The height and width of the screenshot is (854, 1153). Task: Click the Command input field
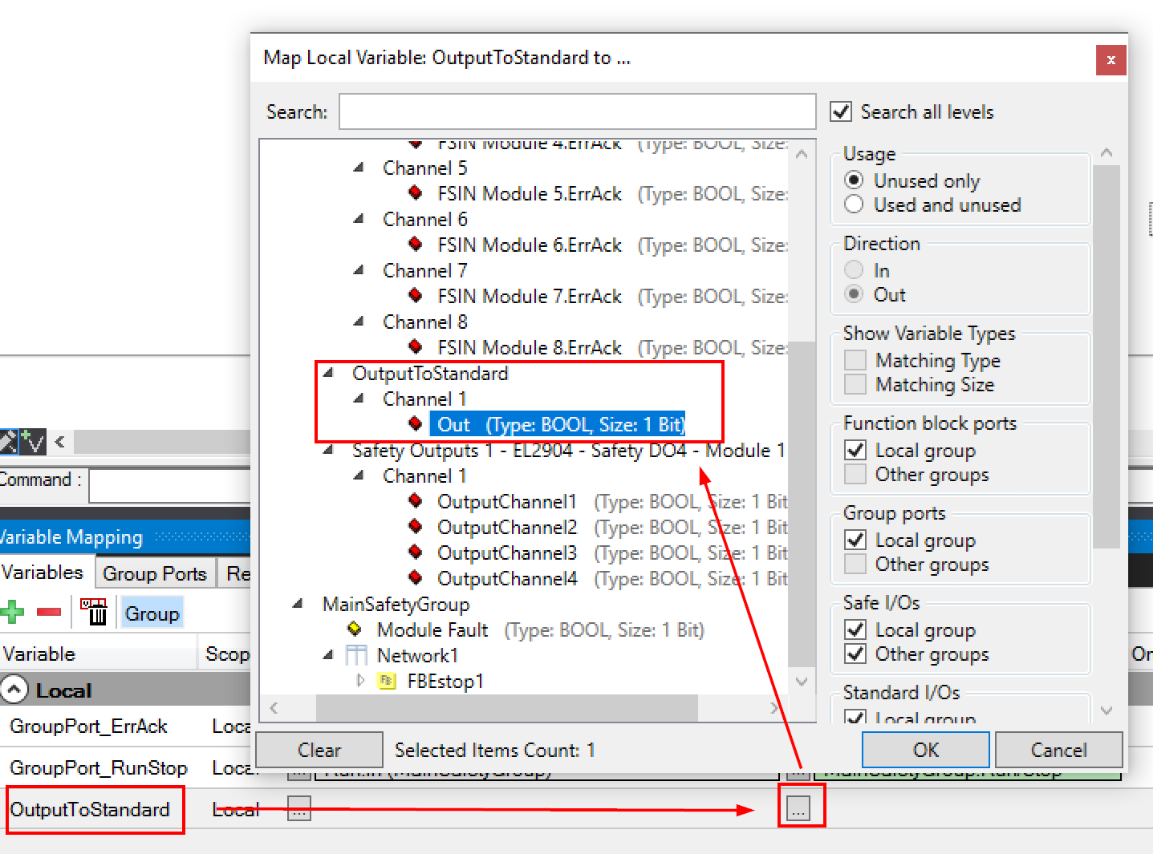coord(170,486)
